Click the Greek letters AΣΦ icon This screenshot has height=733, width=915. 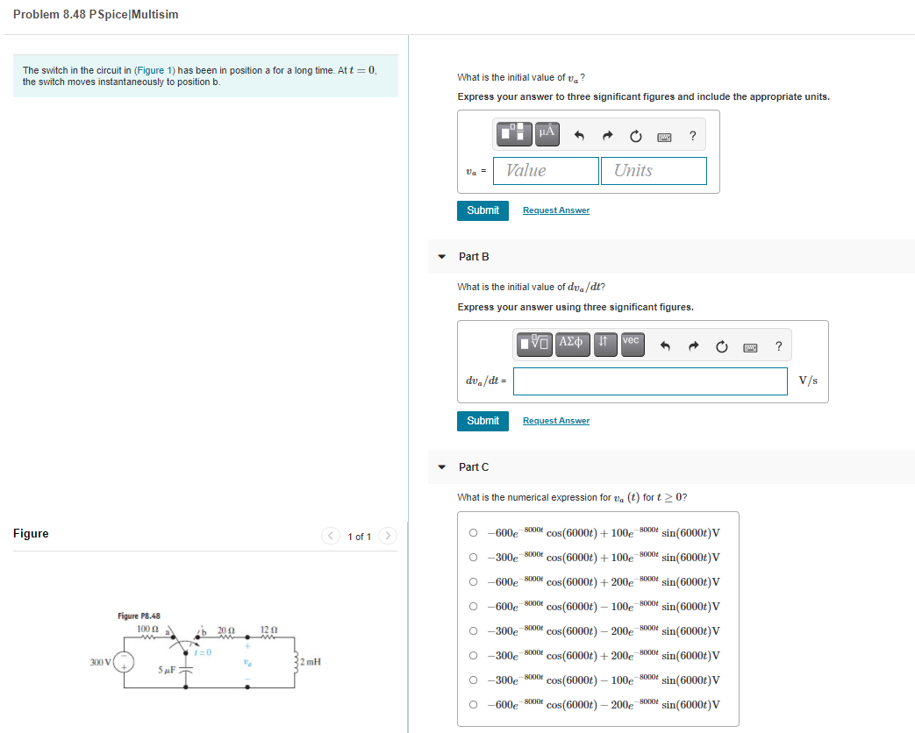(x=572, y=345)
